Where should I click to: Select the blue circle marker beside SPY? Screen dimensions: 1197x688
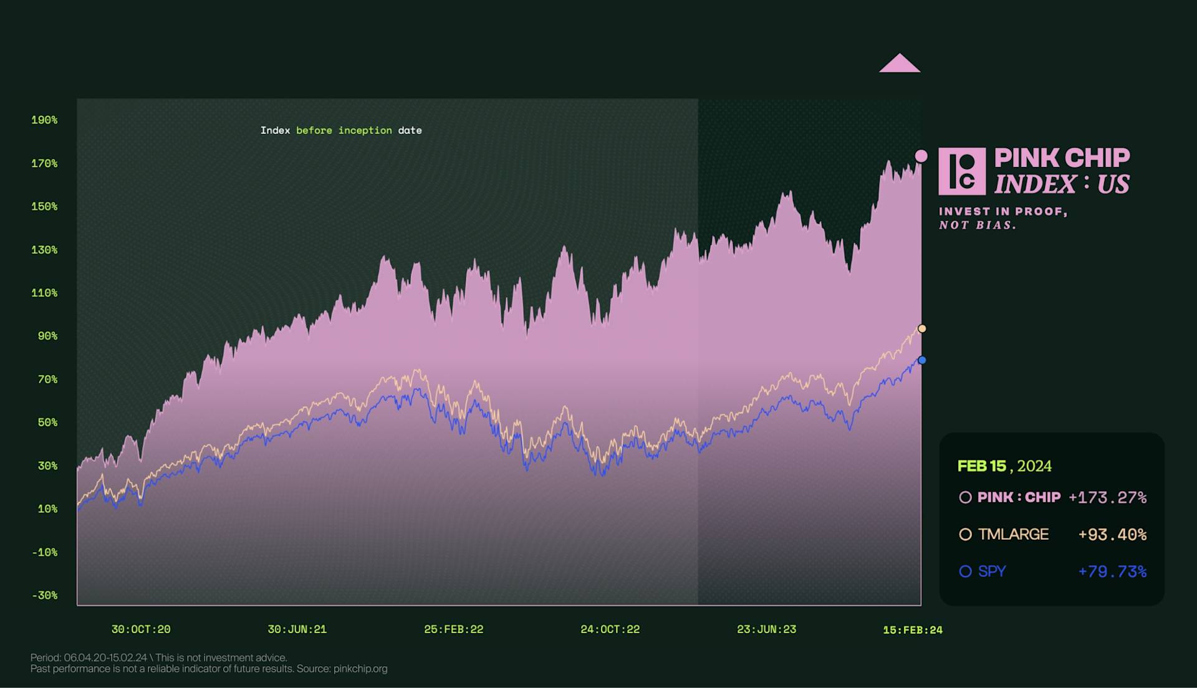tap(966, 571)
